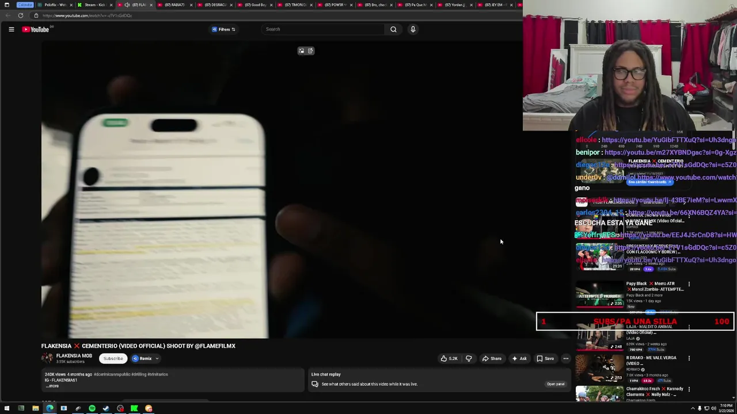Focus the YouTube search field
This screenshot has height=414, width=737.
pyautogui.click(x=323, y=29)
